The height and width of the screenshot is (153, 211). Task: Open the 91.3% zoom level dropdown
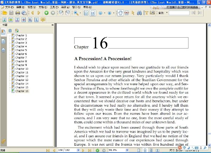coord(127,150)
